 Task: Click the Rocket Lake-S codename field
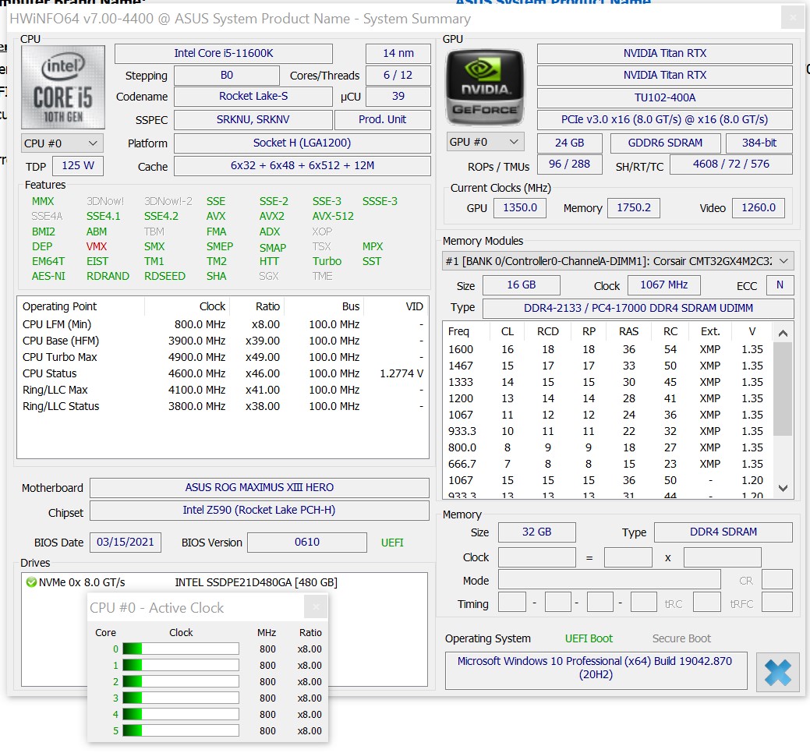point(253,97)
